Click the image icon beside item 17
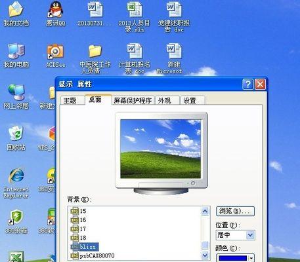Viewport: 300px width, 262px height. 75,229
